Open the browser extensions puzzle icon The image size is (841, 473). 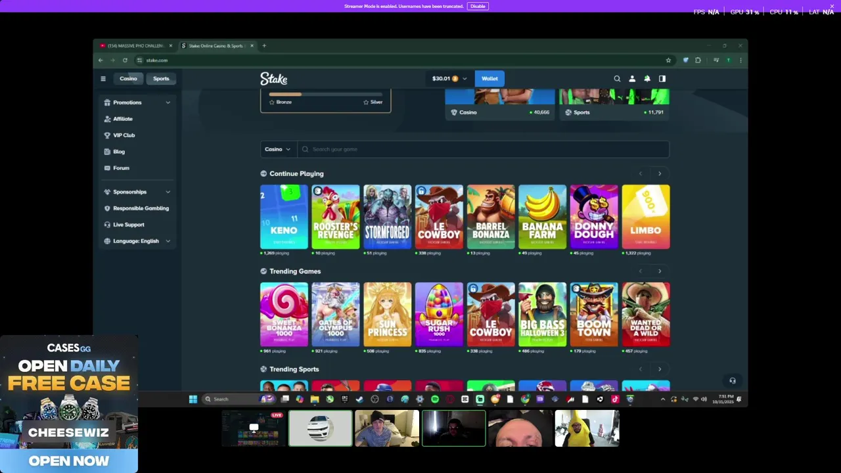698,60
